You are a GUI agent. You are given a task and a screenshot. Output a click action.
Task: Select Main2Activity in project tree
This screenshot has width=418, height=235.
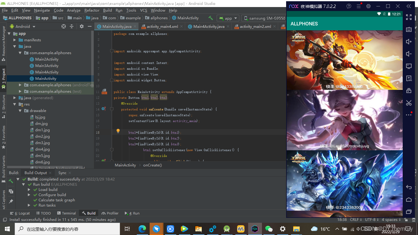pyautogui.click(x=47, y=59)
